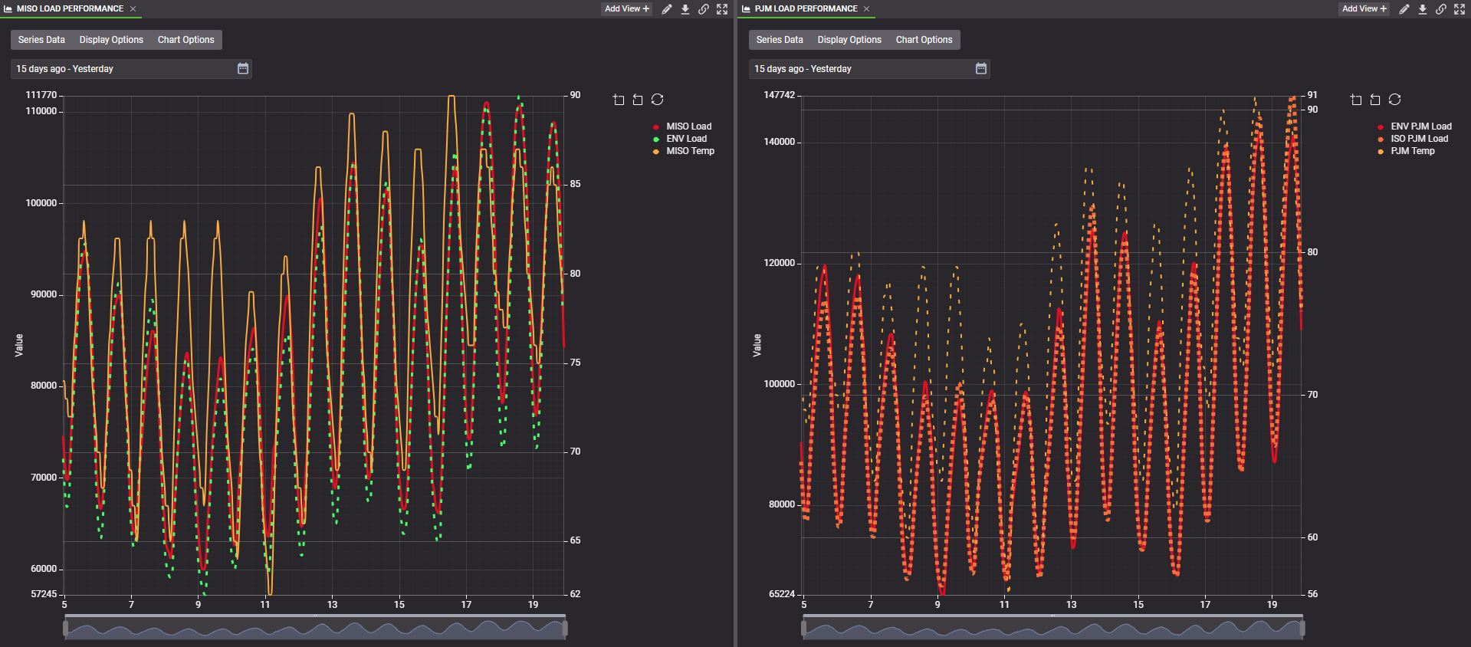
Task: Toggle MISO Temp series in legend
Action: click(x=689, y=151)
